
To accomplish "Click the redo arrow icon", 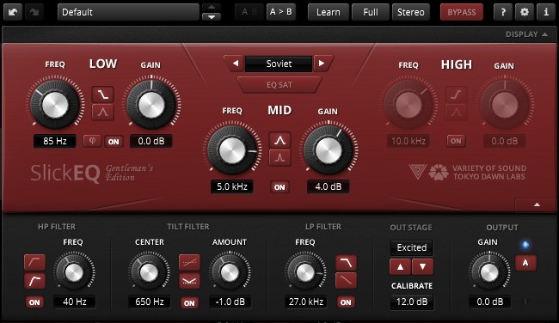I will tap(34, 12).
